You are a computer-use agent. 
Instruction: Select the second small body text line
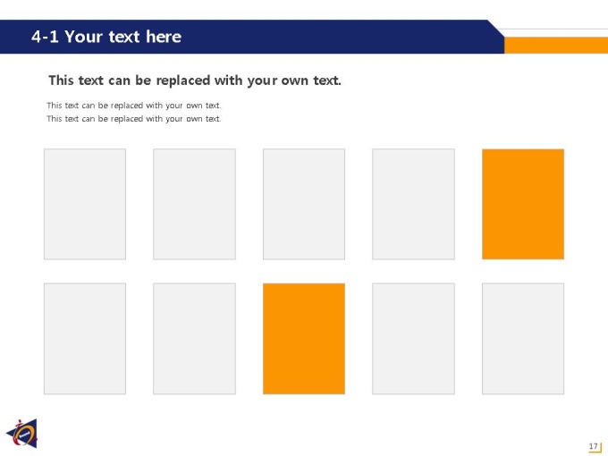point(134,119)
